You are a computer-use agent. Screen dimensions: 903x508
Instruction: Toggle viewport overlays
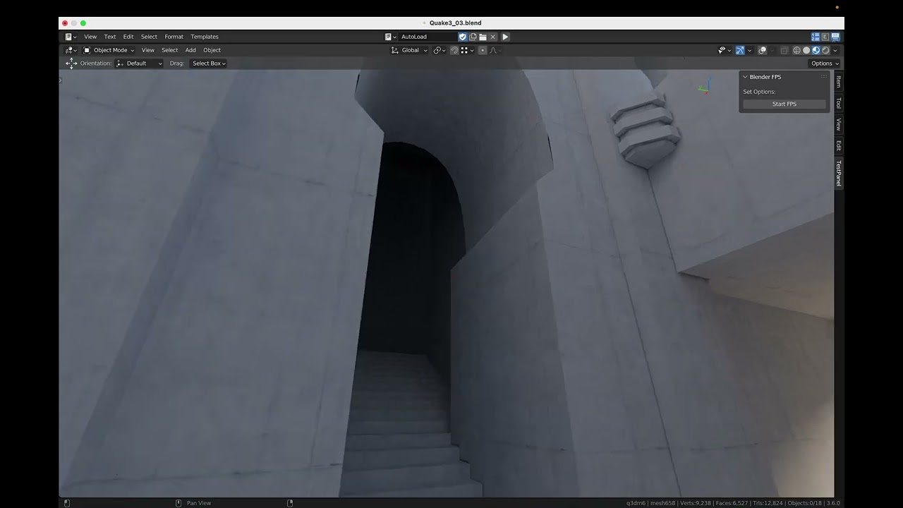[763, 50]
